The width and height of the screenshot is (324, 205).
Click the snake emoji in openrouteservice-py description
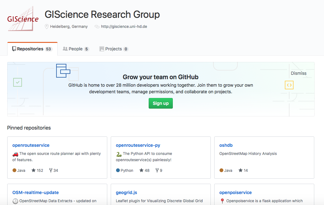[119, 154]
